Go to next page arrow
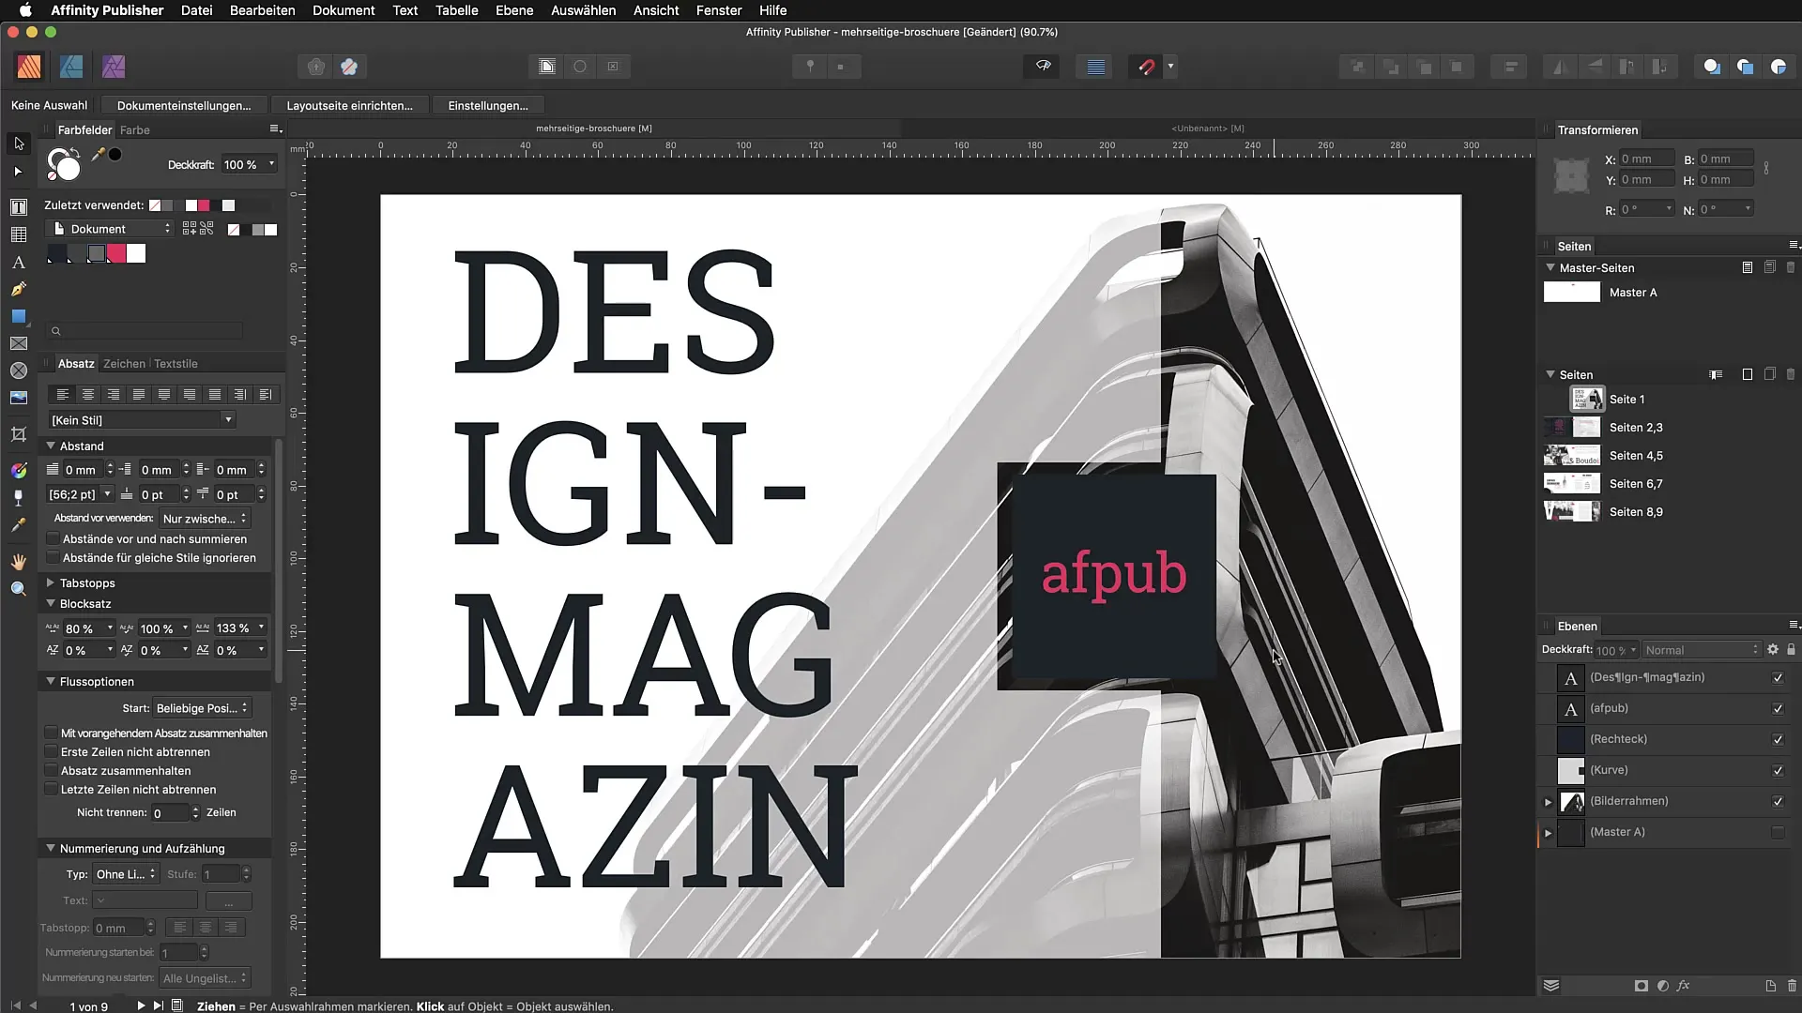This screenshot has width=1802, height=1013. [x=141, y=1005]
